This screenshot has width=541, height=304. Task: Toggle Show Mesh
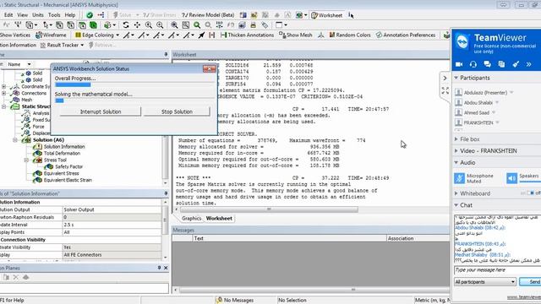[x=296, y=35]
